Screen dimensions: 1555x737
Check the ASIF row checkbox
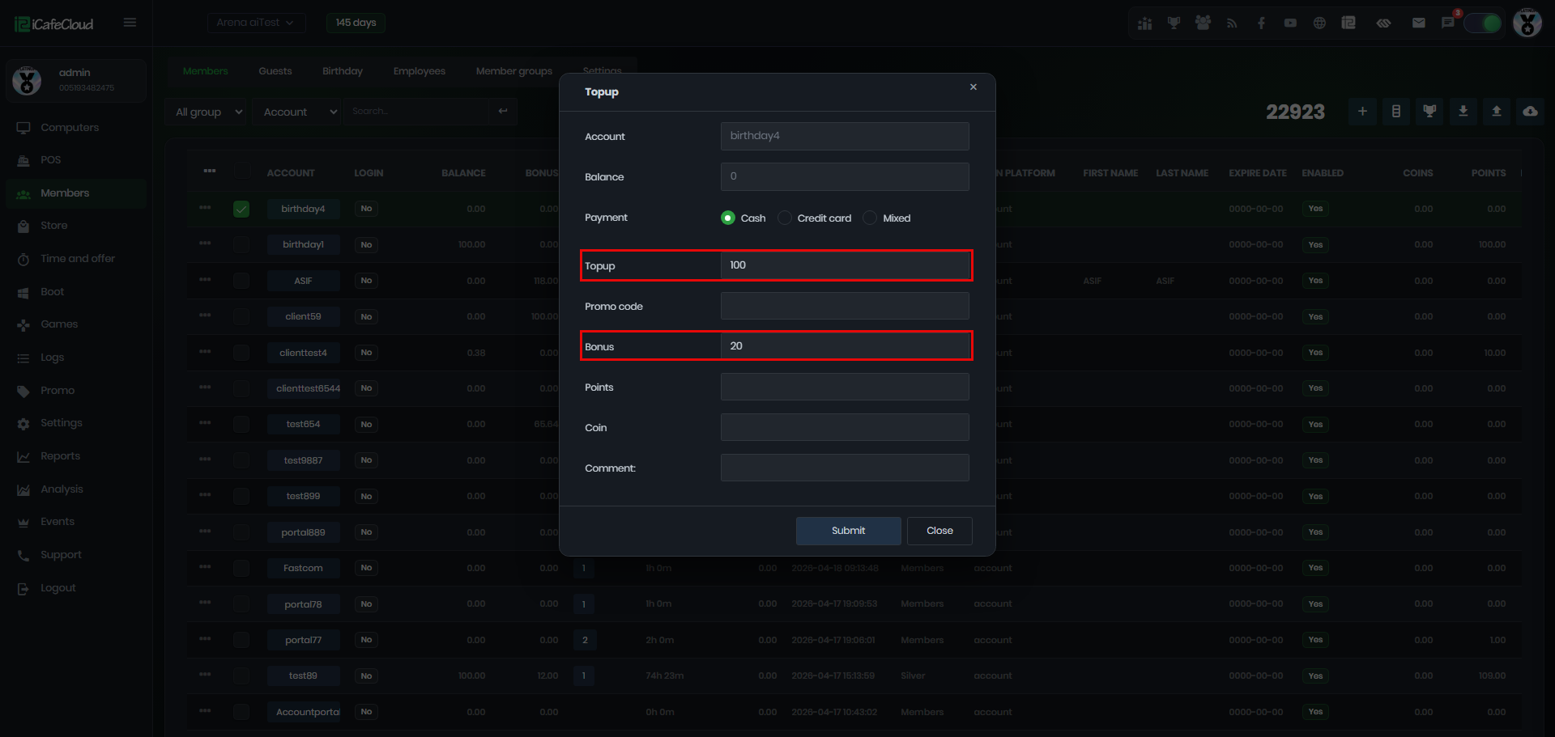click(241, 281)
